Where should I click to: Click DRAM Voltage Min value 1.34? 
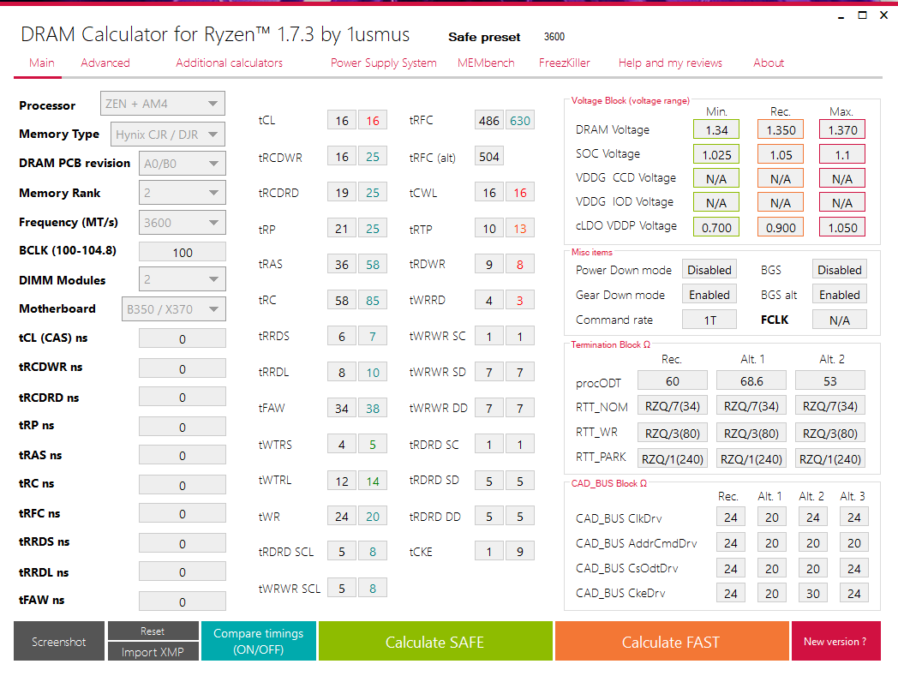pyautogui.click(x=716, y=129)
